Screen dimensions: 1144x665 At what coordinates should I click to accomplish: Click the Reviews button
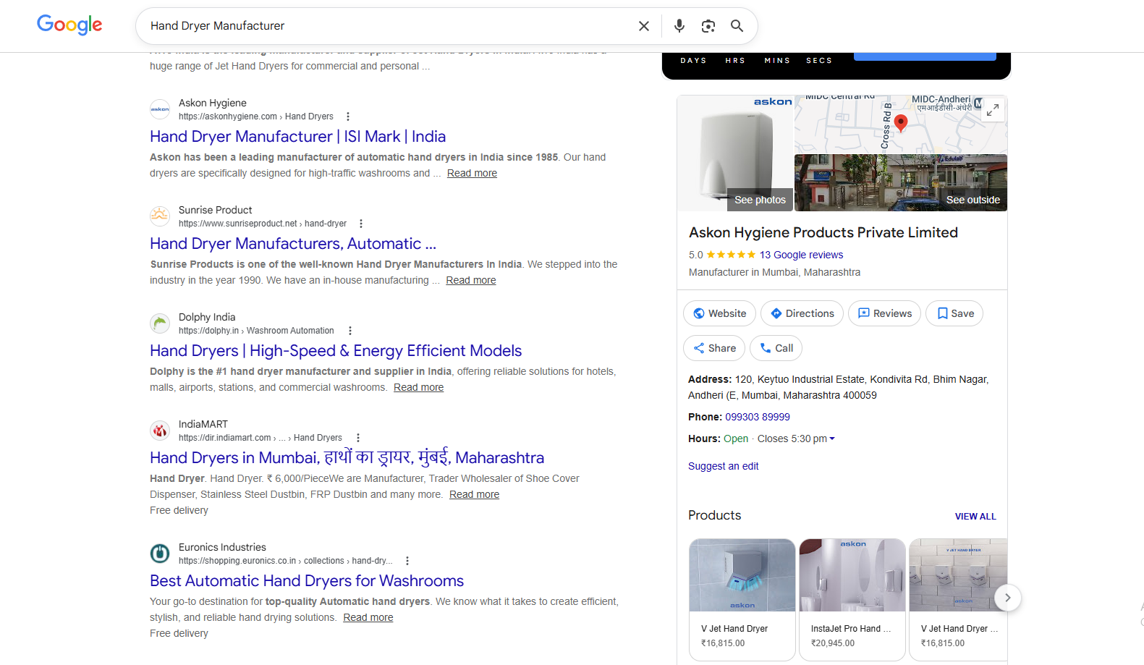884,313
